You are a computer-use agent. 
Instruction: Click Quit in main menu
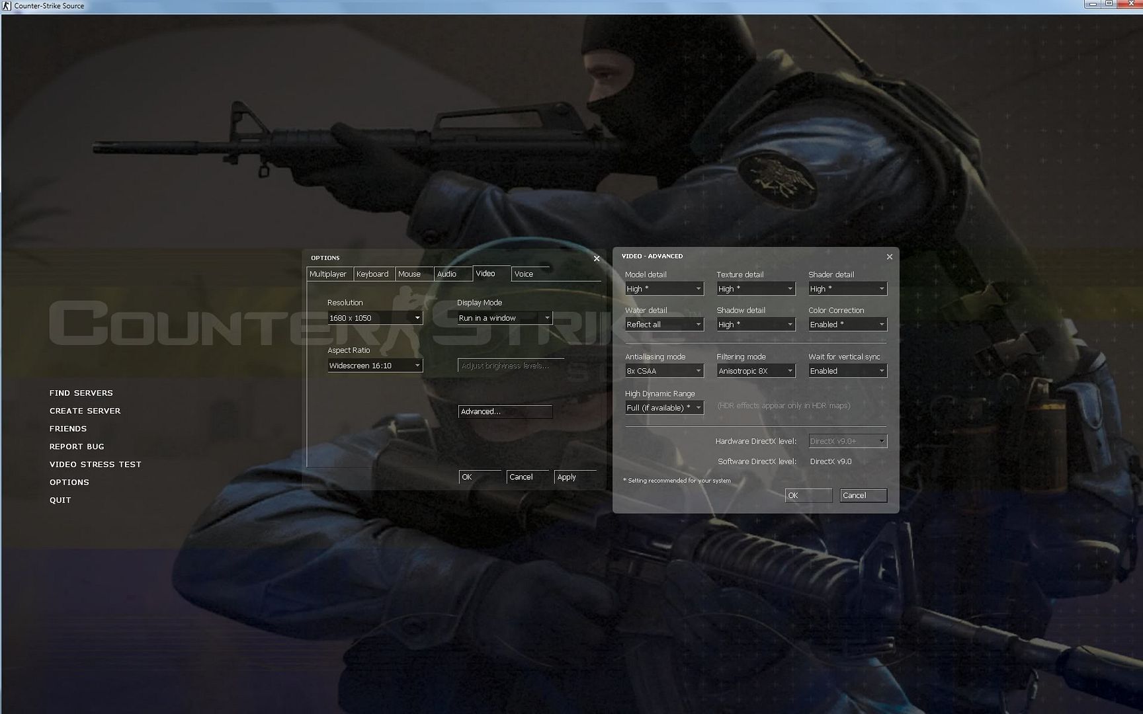pyautogui.click(x=60, y=500)
